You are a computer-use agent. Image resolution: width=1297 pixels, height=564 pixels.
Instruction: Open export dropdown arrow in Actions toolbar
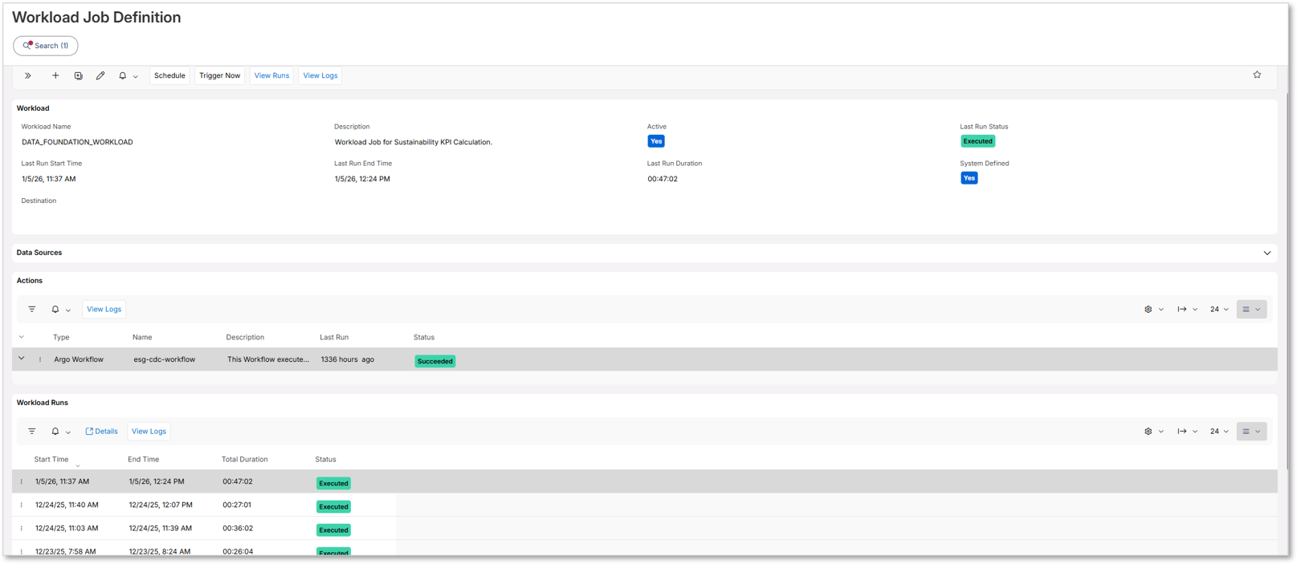1195,310
